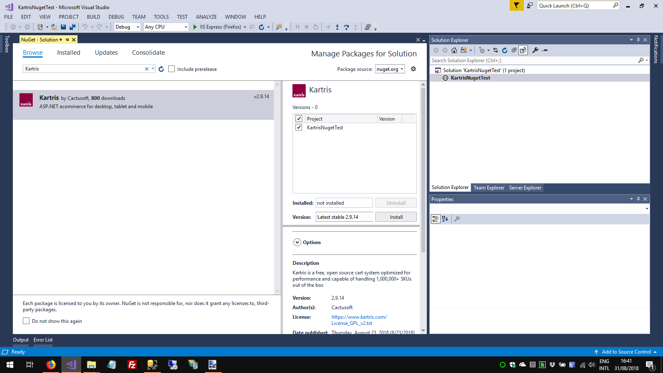Click the Find in Files toolbar icon
Image resolution: width=663 pixels, height=373 pixels.
279,27
